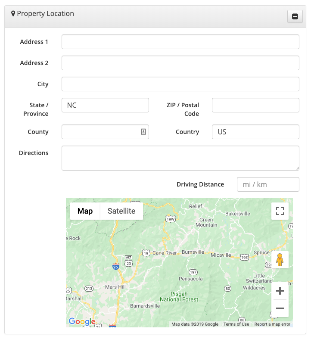Focus the Address 1 input field
Screen dimensions: 311x339
[180, 42]
